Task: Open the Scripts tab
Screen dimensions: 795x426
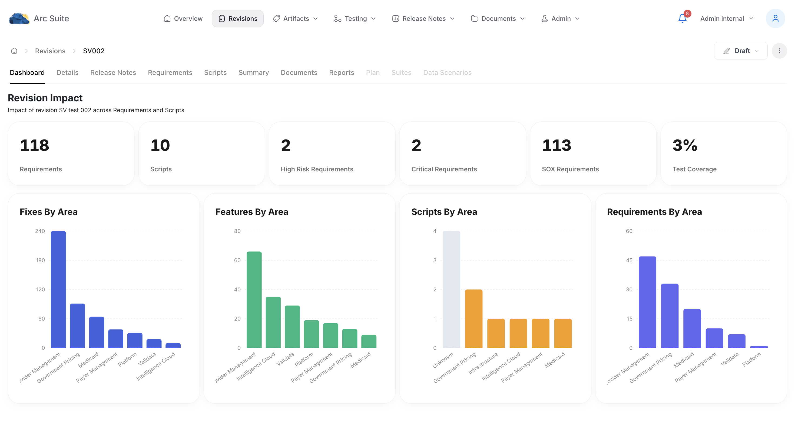Action: pos(215,72)
